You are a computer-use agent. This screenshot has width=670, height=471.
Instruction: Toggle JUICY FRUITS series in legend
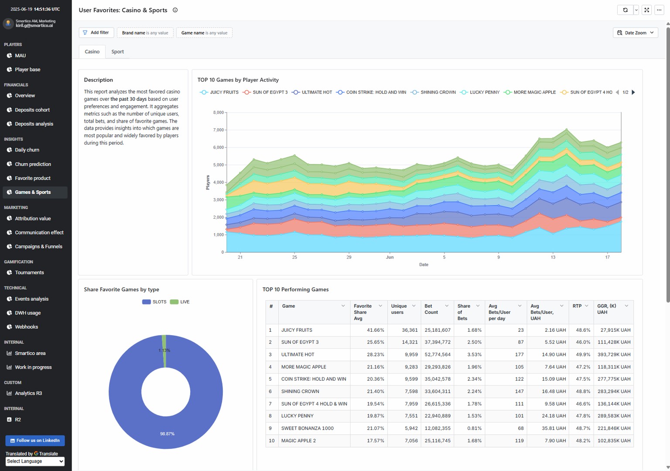pyautogui.click(x=219, y=92)
